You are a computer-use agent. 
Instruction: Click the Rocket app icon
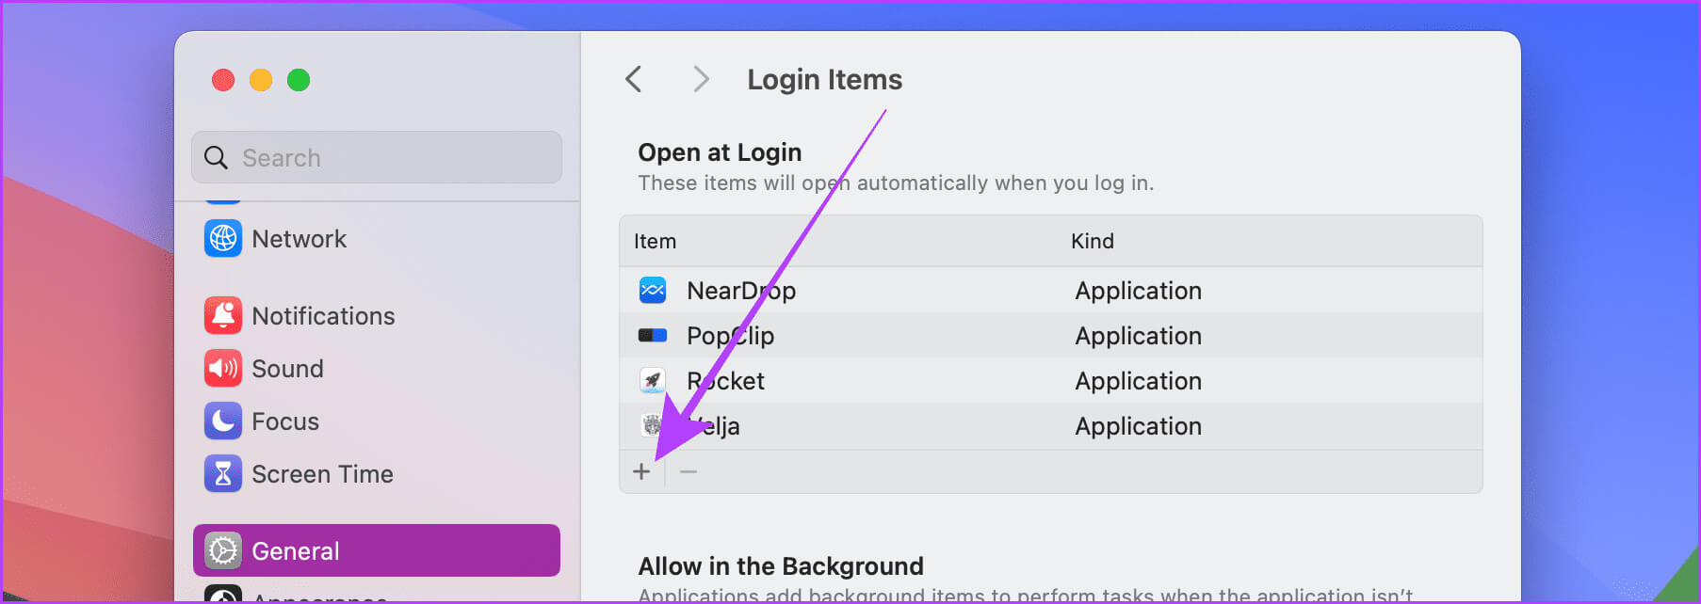pos(653,381)
